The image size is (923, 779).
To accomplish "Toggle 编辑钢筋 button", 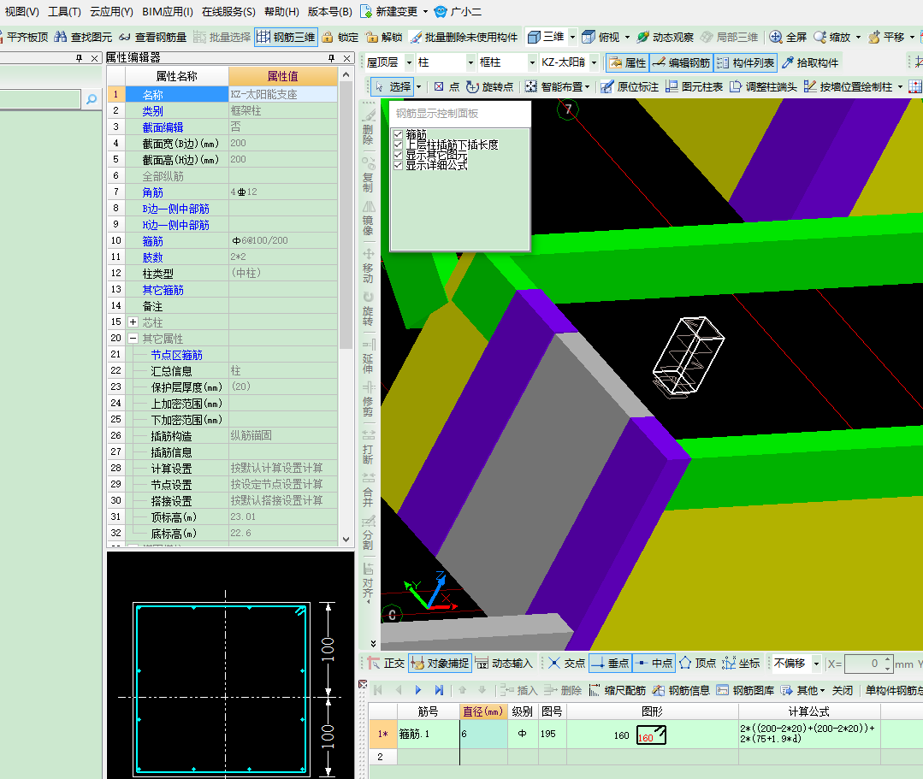I will (x=681, y=62).
